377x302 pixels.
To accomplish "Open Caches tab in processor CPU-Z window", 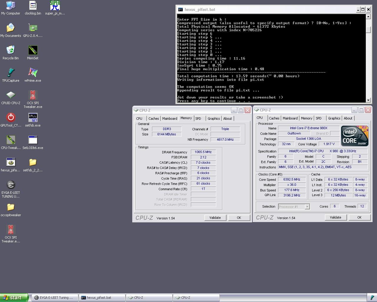I will point(274,118).
